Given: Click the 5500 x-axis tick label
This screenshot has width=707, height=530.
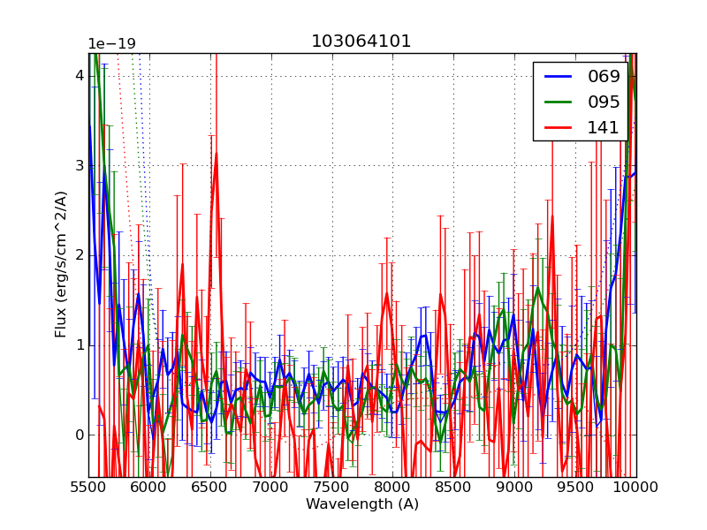Looking at the screenshot, I should pos(88,487).
